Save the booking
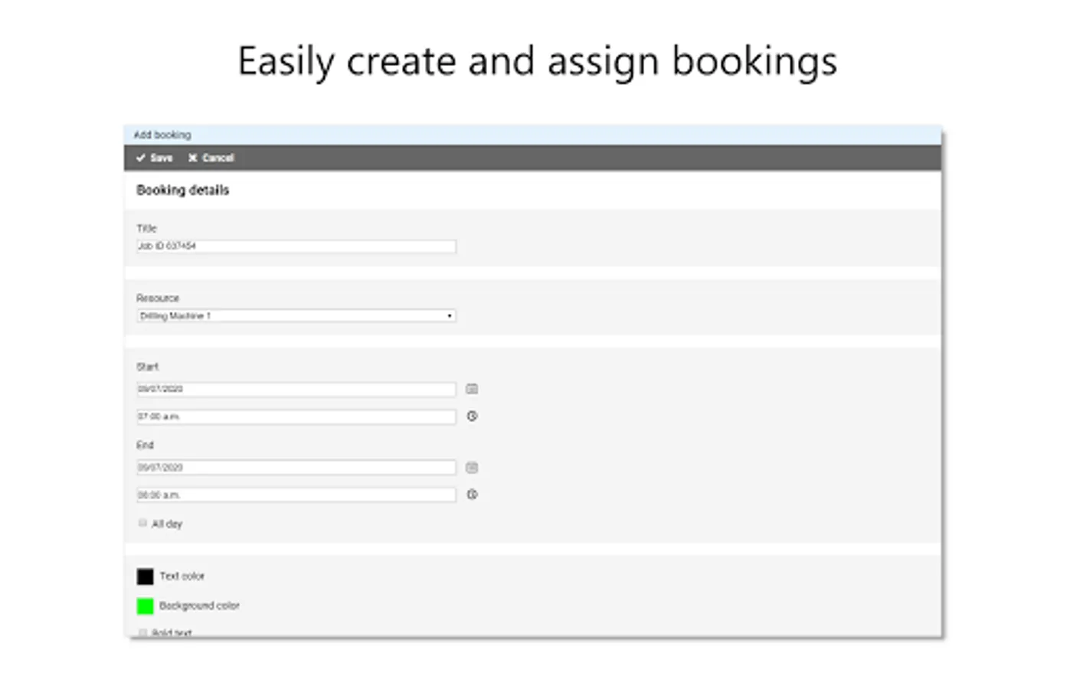The image size is (1073, 689). (x=155, y=158)
